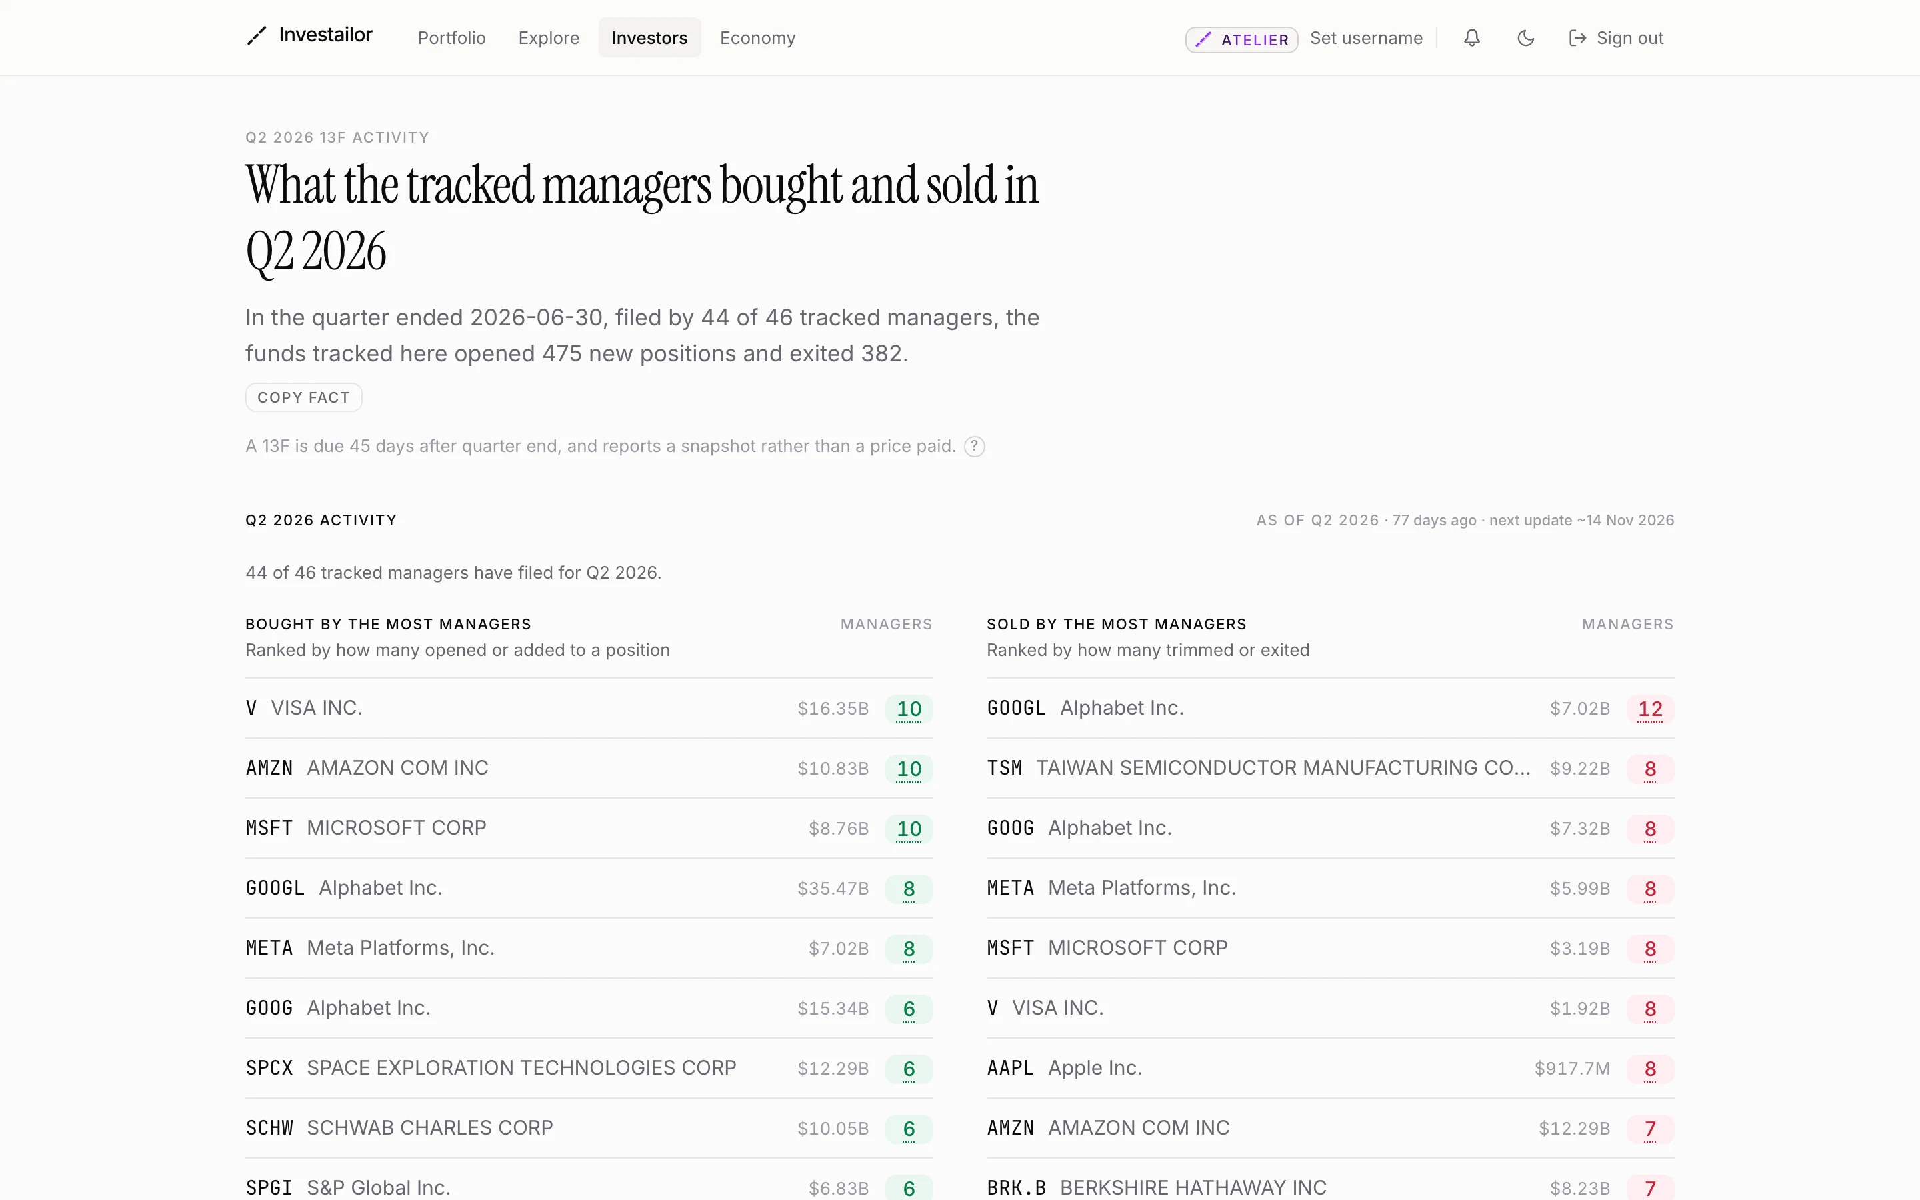The width and height of the screenshot is (1920, 1200).
Task: Click BERKSHIRE HATHAWAY INC row
Action: (x=1331, y=1179)
